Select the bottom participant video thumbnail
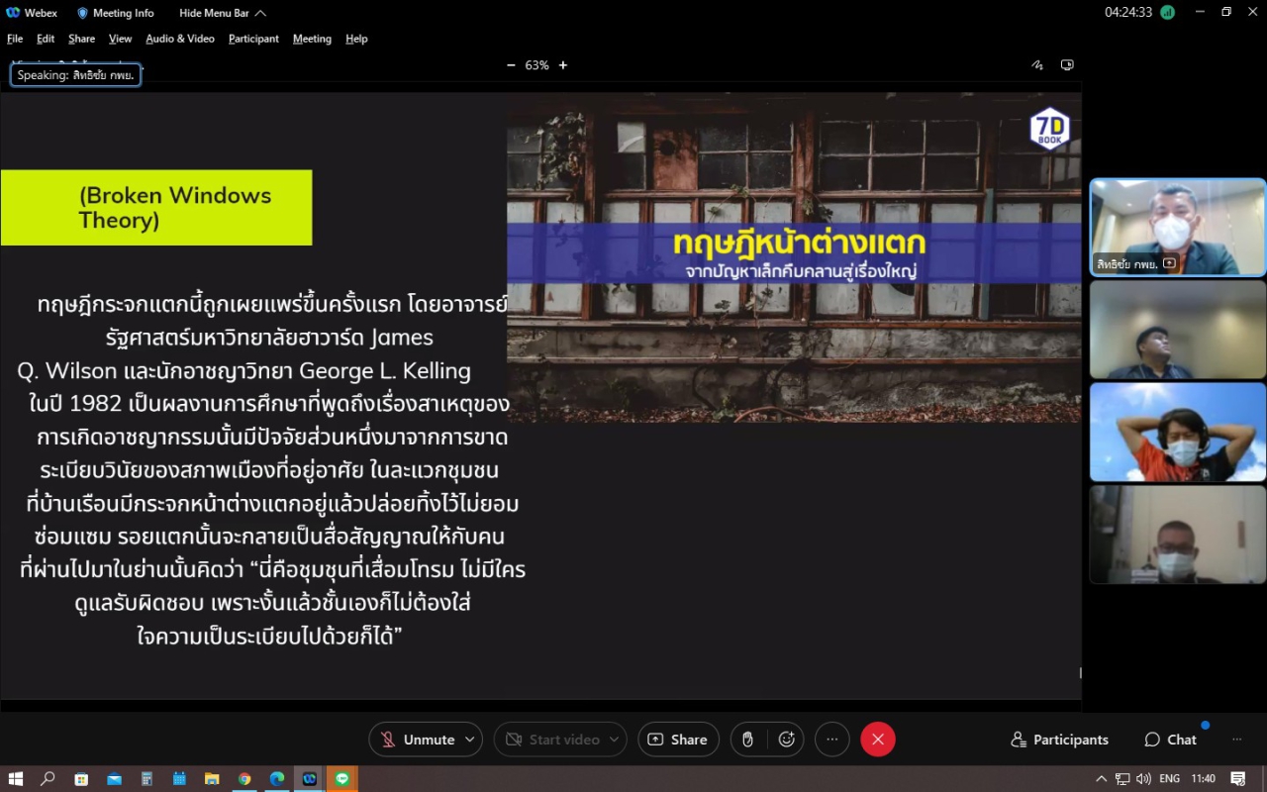 coord(1178,534)
